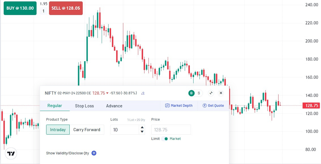This screenshot has width=321, height=164.
Task: Click the rupee Get Quote icon
Action: 205,106
